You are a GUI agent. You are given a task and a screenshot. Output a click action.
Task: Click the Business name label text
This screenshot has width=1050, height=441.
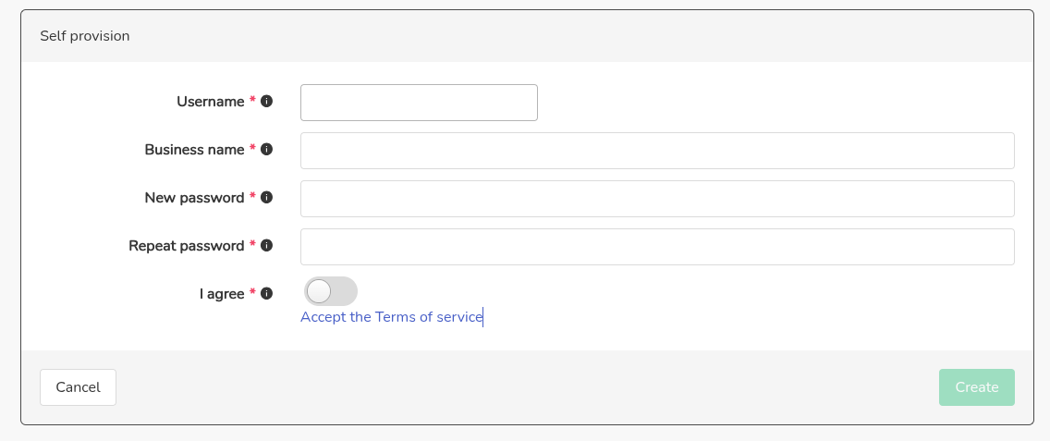click(x=194, y=150)
